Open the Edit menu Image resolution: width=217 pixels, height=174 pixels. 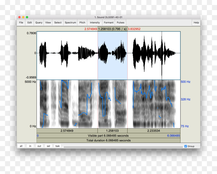coord(30,22)
